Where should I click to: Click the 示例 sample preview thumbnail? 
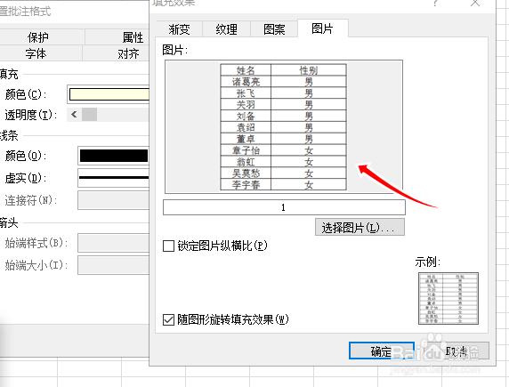click(x=448, y=298)
